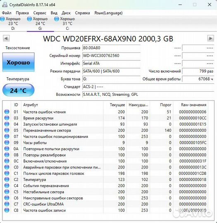This screenshot has width=217, height=223.
Task: Click the firmware field 80.00A80
Action: click(111, 48)
